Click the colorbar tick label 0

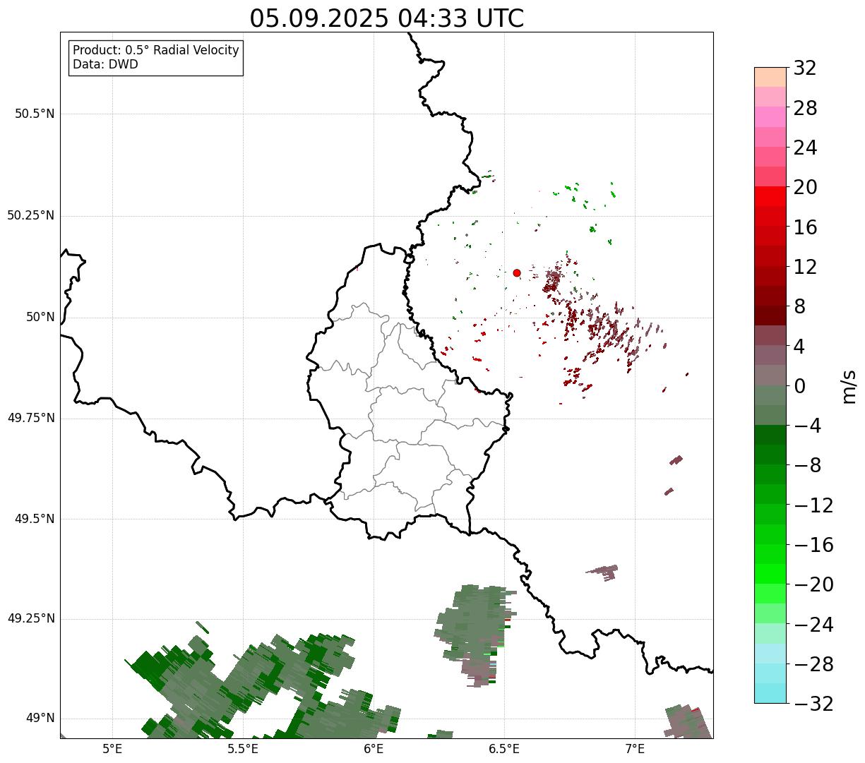[x=799, y=386]
